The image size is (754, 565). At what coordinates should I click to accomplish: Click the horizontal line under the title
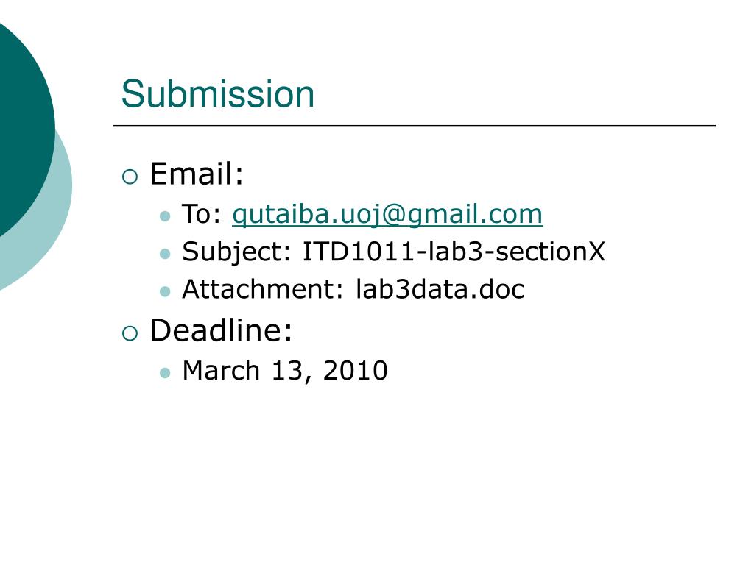(415, 125)
